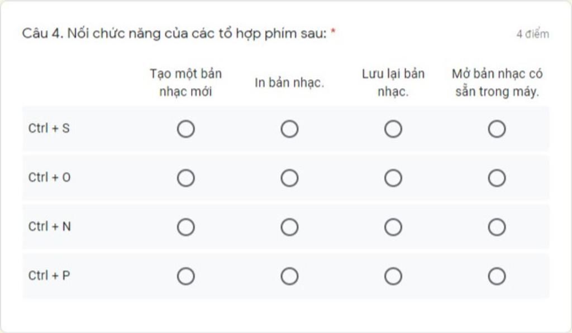
Task: Select 'Lưu lại bản nhạc' for Ctrl + N
Action: tap(393, 227)
